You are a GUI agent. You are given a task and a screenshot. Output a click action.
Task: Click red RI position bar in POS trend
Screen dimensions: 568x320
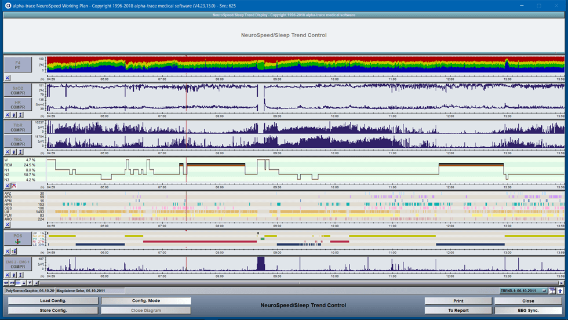tap(200, 241)
